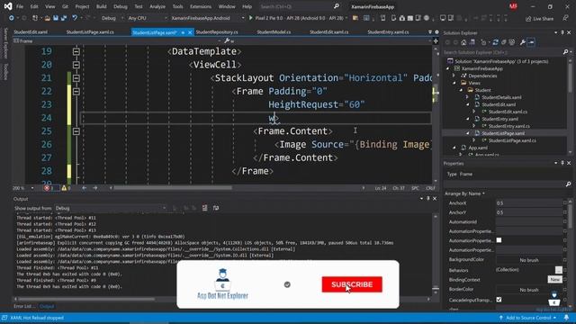Click the notifications bell in status bar
576x324 pixels.
point(566,318)
